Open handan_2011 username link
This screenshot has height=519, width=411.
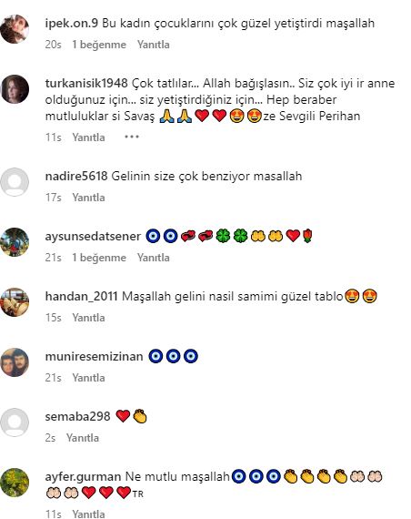click(81, 296)
